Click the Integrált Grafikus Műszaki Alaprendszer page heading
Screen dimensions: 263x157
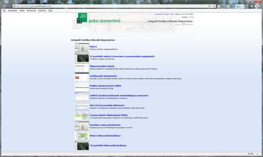(x=93, y=40)
